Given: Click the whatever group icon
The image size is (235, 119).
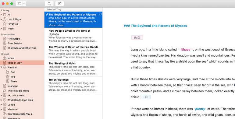Looking at the screenshot, I should pos(5,109).
